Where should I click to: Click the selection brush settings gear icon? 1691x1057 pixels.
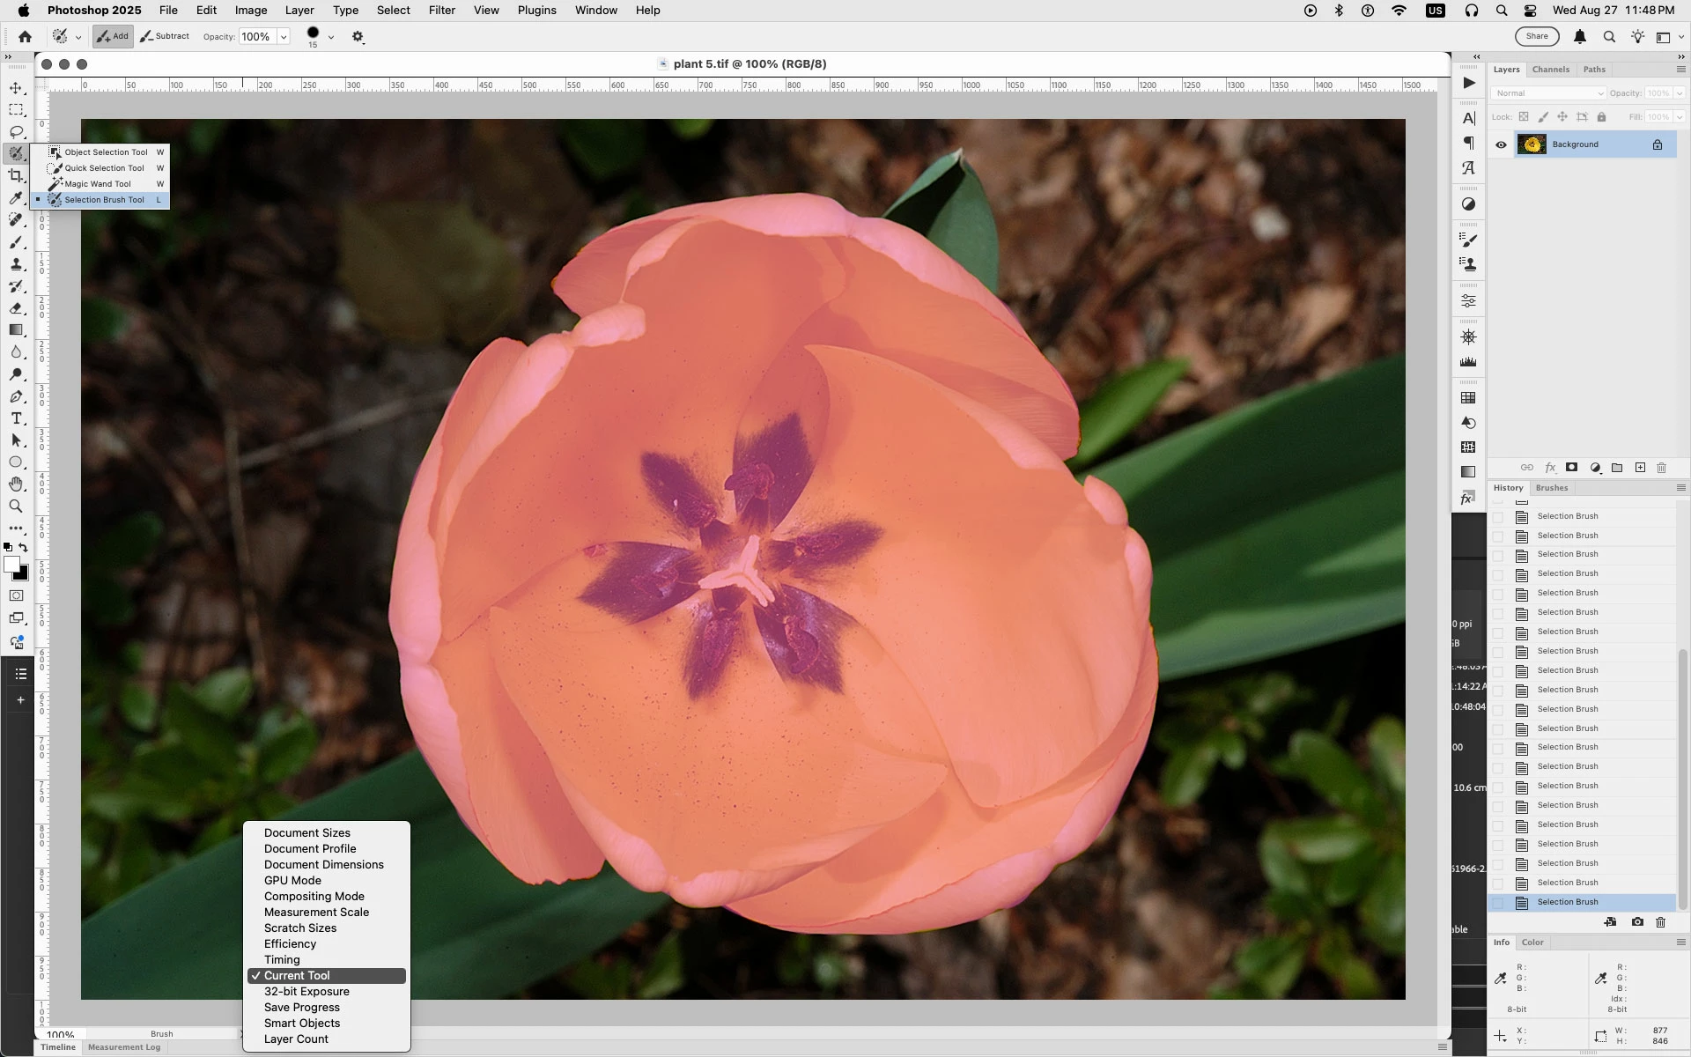tap(358, 37)
